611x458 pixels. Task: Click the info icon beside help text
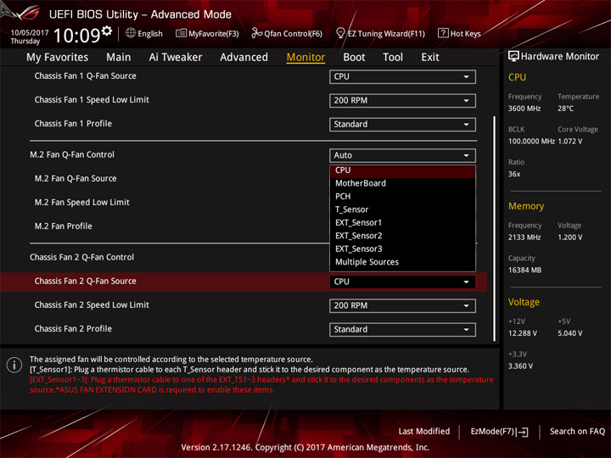tap(14, 366)
